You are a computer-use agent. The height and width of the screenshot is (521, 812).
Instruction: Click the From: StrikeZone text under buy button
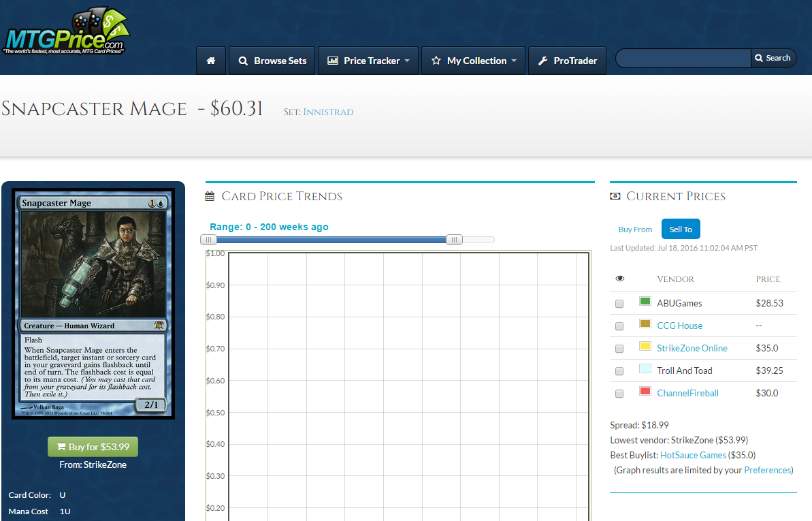[93, 464]
